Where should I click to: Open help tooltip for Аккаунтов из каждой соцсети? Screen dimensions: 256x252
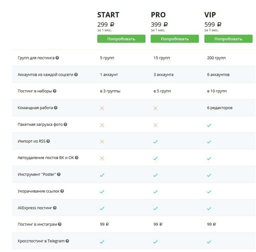[76, 74]
